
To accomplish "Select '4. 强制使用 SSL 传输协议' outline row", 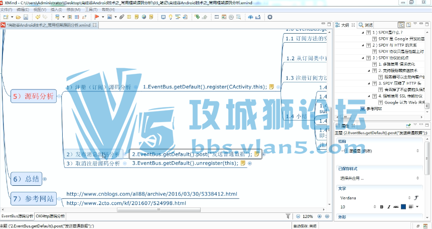I will tap(400, 96).
